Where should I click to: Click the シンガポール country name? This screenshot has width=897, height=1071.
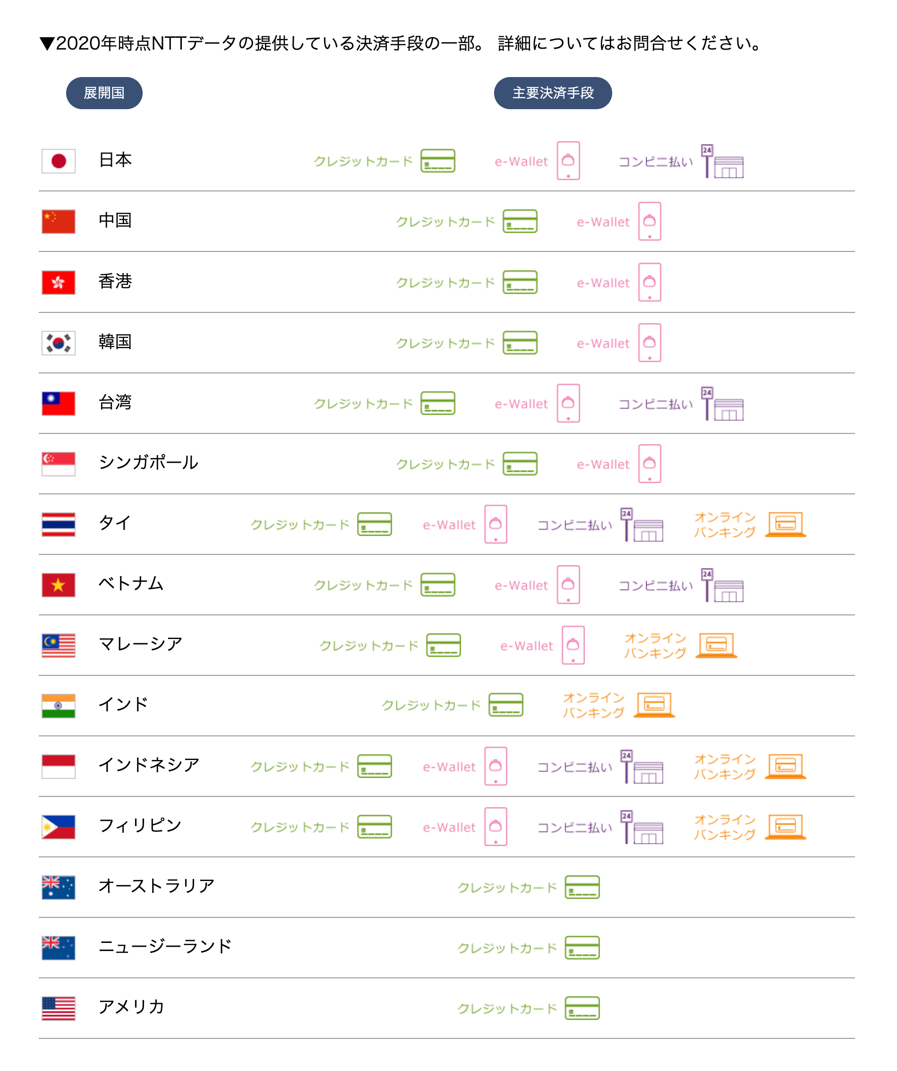tap(148, 463)
